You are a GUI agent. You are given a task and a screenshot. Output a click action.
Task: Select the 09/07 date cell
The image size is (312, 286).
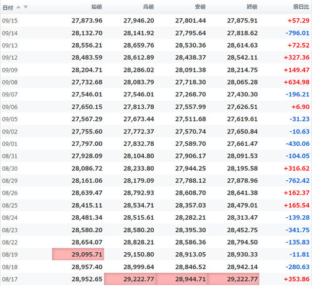tap(10, 94)
